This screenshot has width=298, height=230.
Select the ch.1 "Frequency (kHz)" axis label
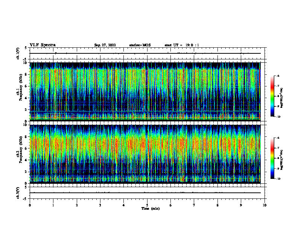coord(21,87)
